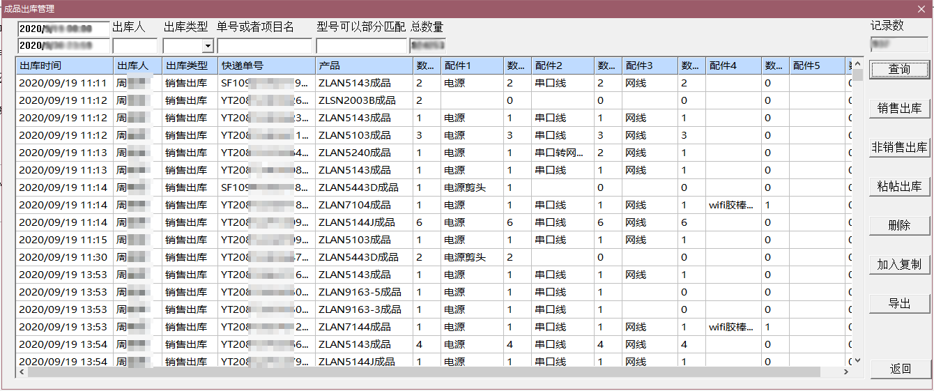
Task: Click the 单号或者项目名 search field
Action: [264, 47]
